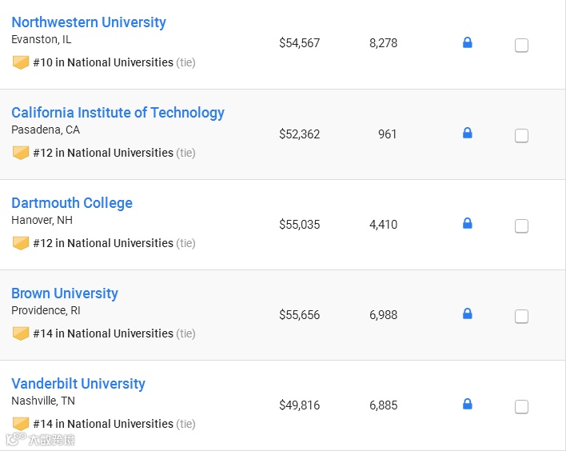Click the ranking badge icon under Caltech
The image size is (566, 451).
coord(21,153)
